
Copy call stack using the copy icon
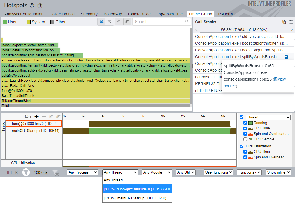tap(284, 22)
